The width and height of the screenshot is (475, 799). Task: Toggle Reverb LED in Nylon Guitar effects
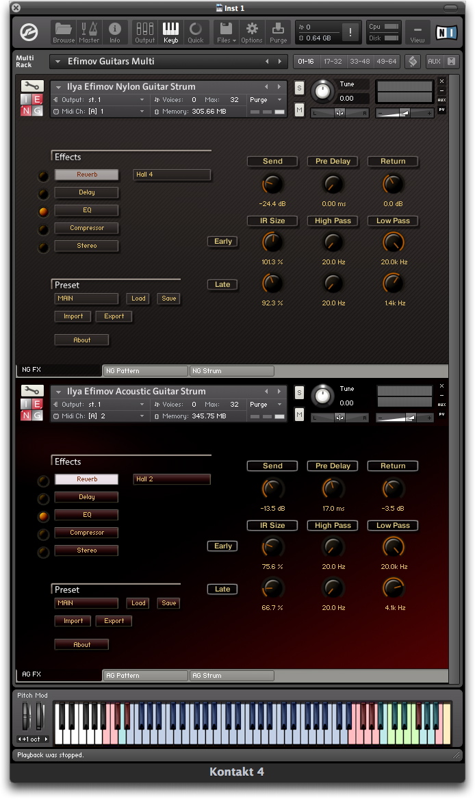(x=43, y=177)
